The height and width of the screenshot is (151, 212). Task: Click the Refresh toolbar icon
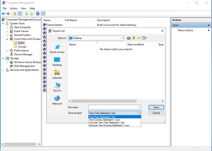(26, 13)
